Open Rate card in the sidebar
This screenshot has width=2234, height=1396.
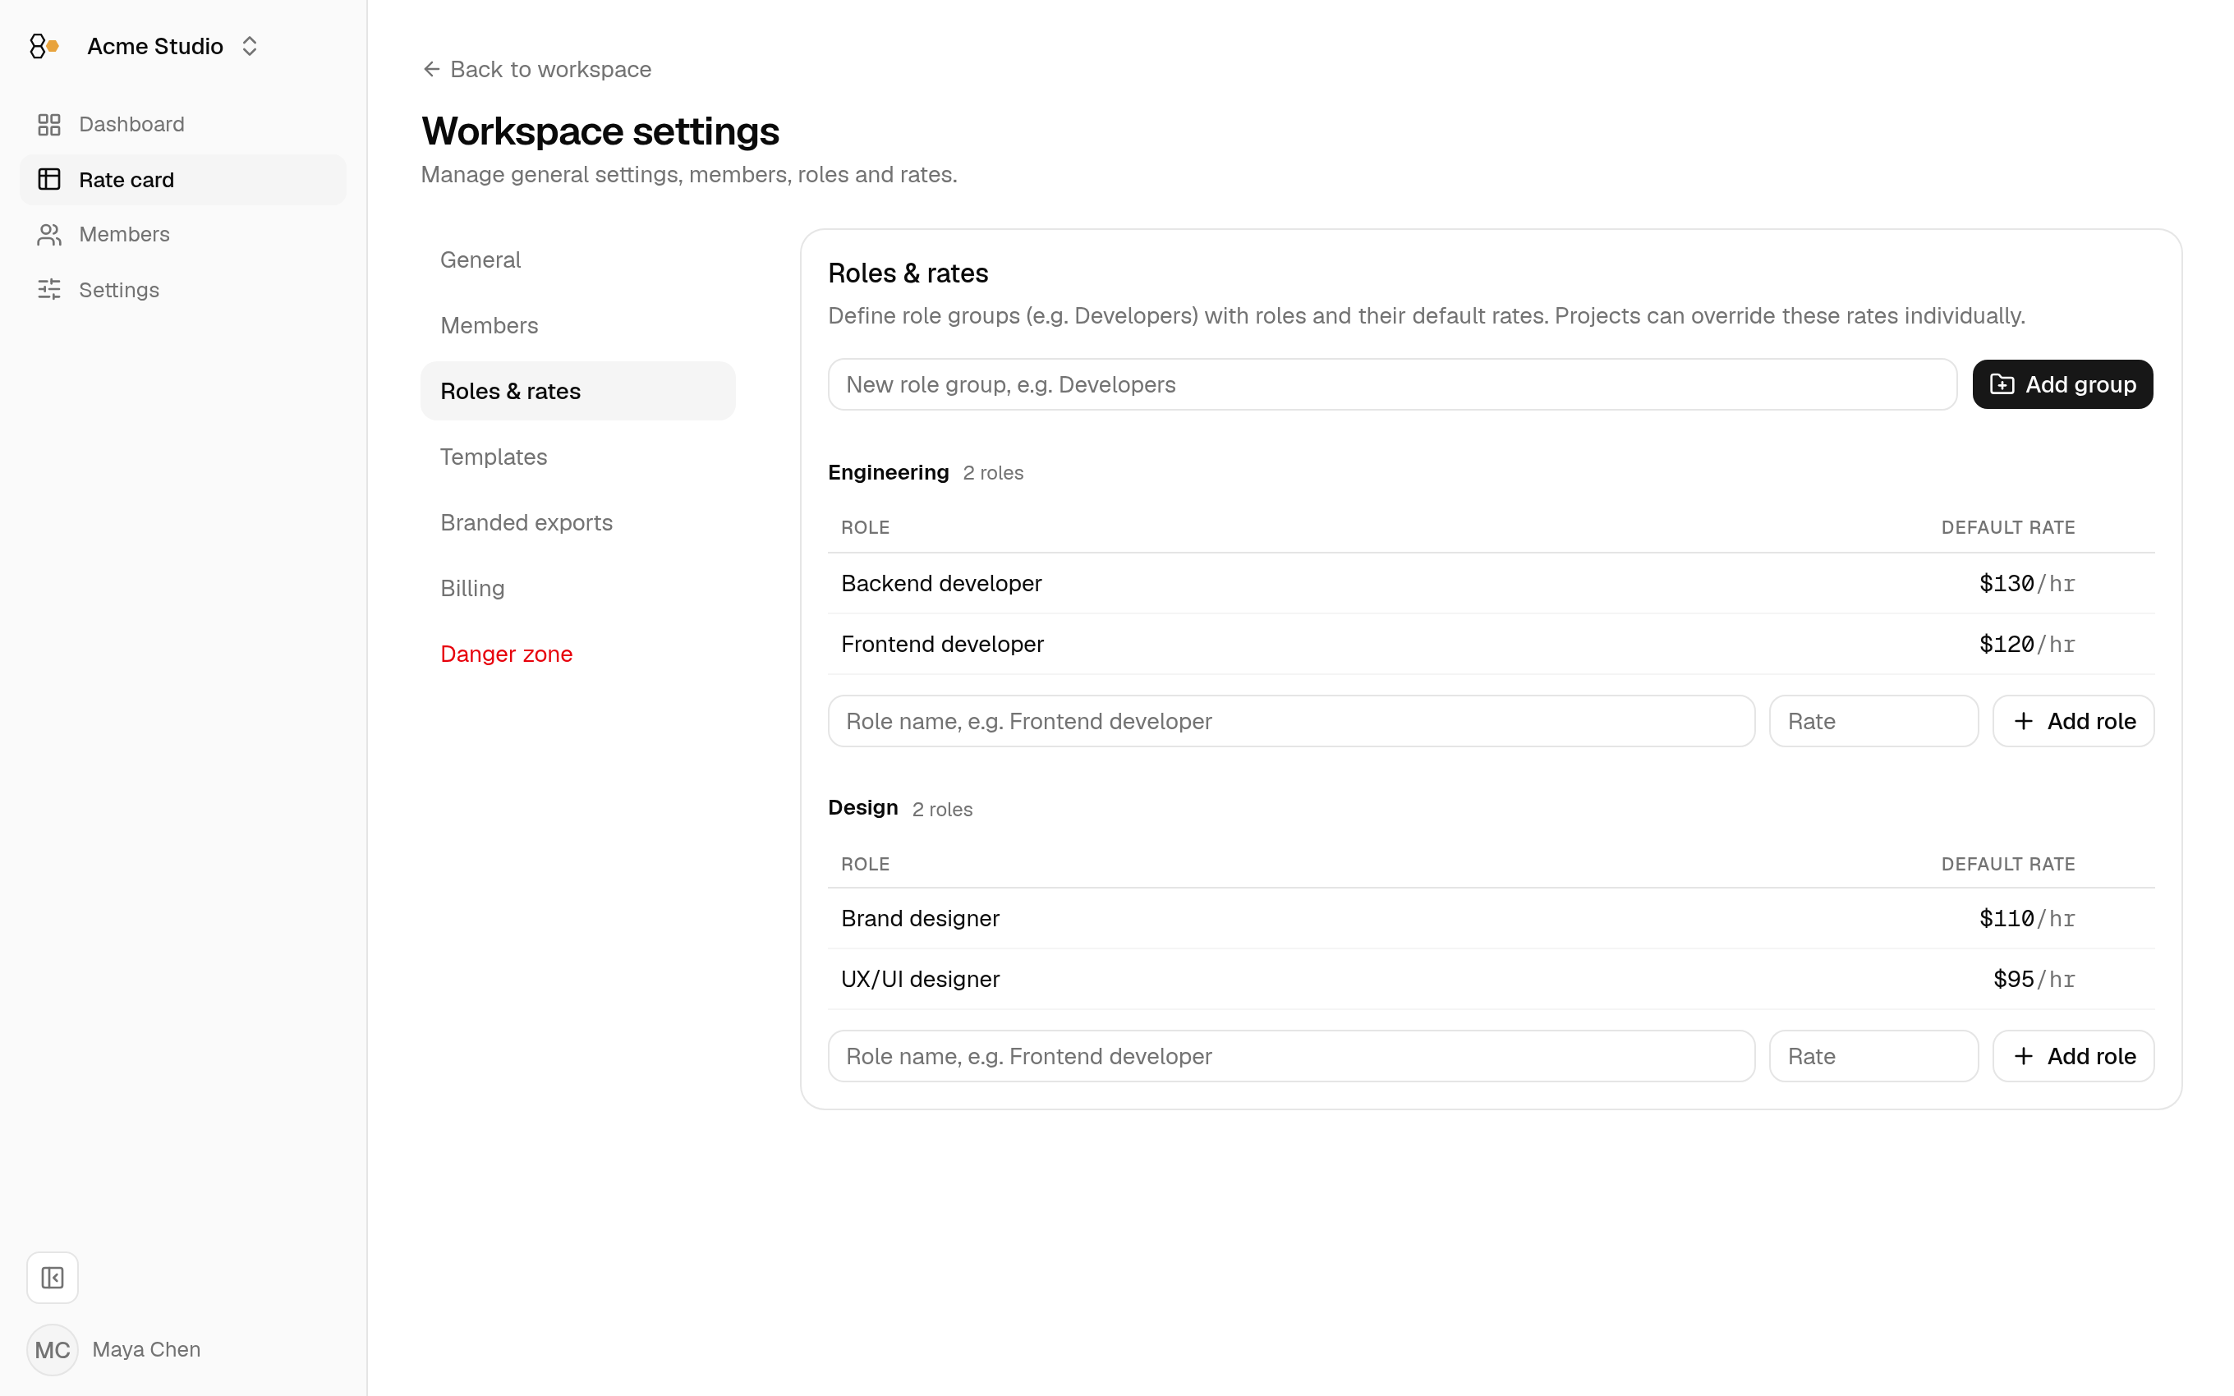[183, 179]
